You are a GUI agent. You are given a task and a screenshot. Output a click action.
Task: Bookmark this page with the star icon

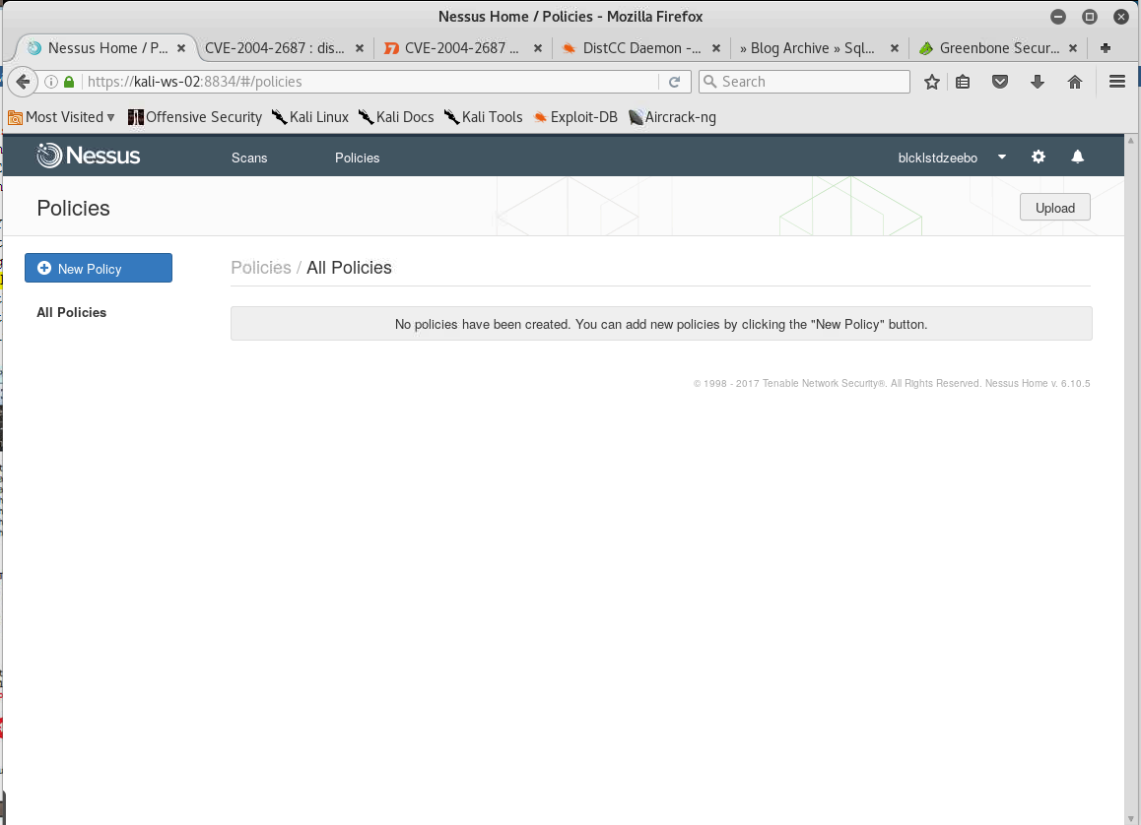click(x=931, y=82)
